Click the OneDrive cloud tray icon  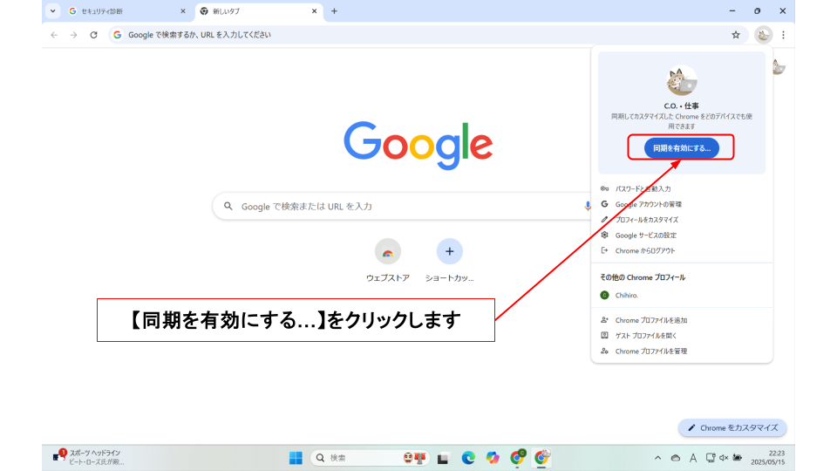point(675,458)
